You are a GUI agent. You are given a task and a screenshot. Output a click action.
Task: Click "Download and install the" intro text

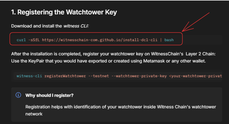point(36,26)
